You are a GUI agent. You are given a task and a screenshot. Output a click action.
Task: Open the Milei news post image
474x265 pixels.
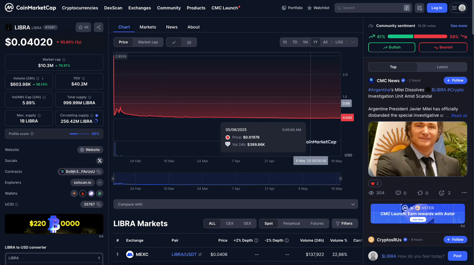click(x=418, y=149)
